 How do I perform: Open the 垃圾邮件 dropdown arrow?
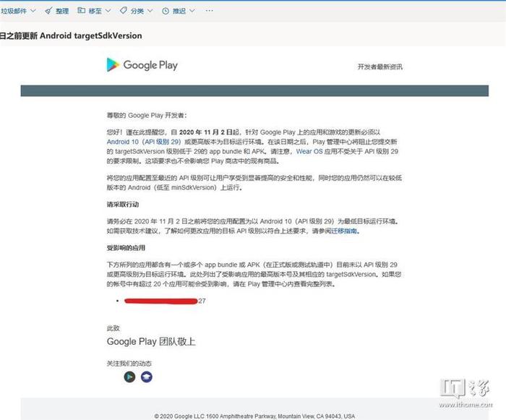pos(33,11)
